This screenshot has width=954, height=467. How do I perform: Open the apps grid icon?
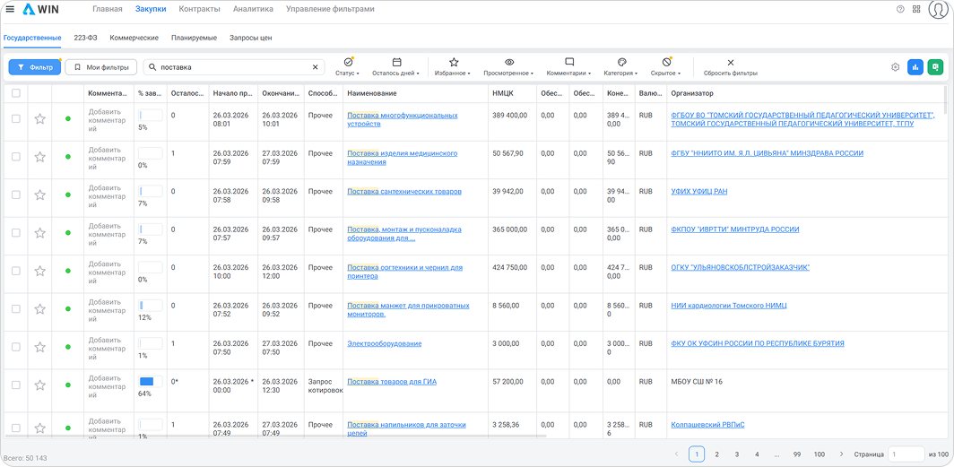pos(916,9)
